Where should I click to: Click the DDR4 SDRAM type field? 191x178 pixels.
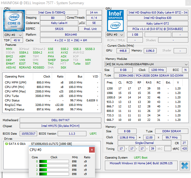click(x=172, y=131)
